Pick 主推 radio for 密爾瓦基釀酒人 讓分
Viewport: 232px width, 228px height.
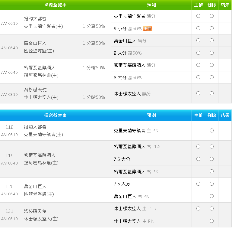[198, 65]
